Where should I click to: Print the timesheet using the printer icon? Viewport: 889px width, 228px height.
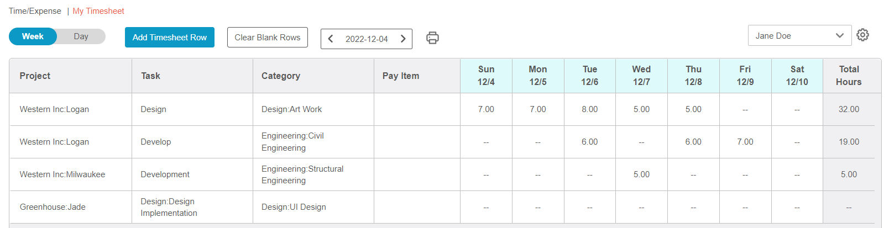pyautogui.click(x=432, y=38)
